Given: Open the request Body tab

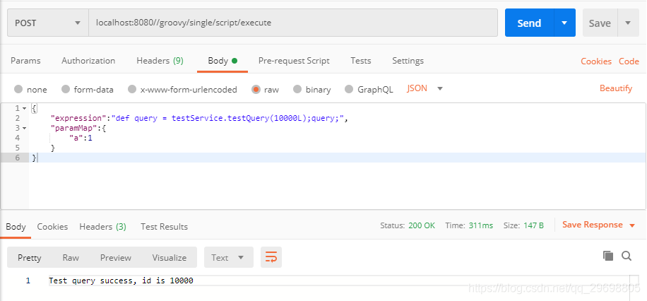Looking at the screenshot, I should (x=222, y=61).
